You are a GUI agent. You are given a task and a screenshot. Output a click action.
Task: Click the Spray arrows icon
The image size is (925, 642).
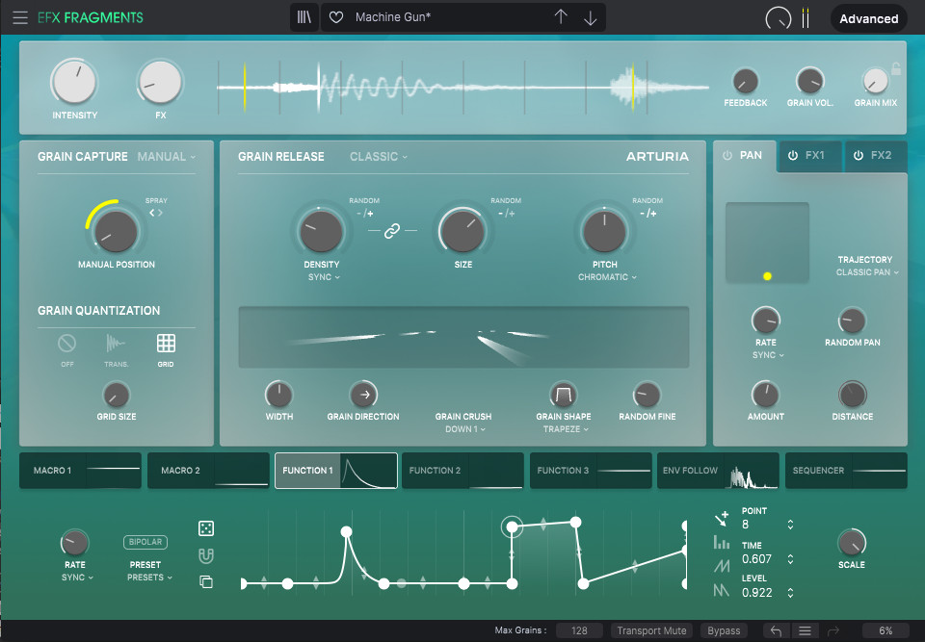click(x=156, y=213)
